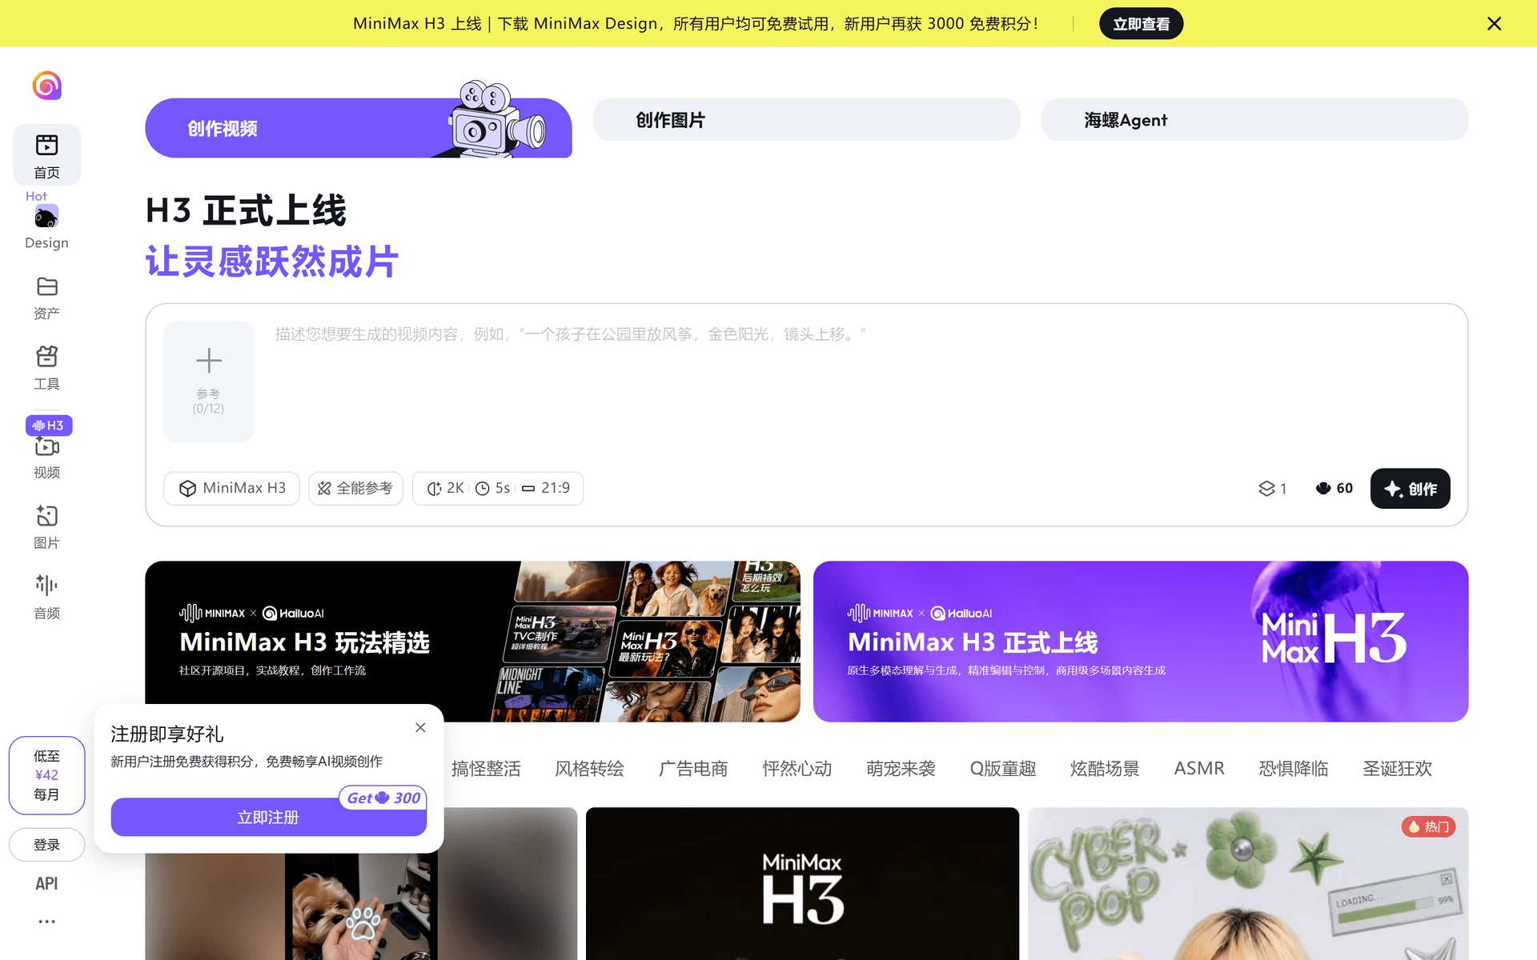Select the 海螺Agent tab
Viewport: 1537px width, 960px height.
[x=1254, y=120]
